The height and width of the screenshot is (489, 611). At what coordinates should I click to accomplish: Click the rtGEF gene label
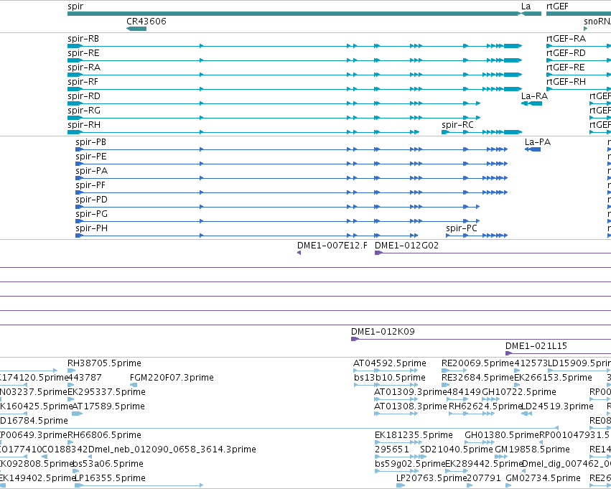(557, 6)
